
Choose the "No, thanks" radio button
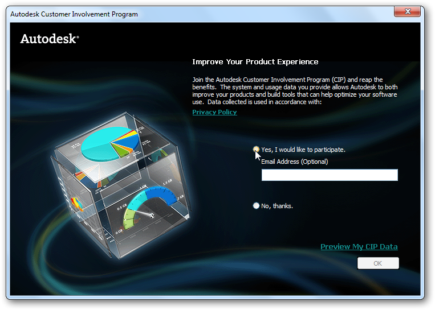coord(256,206)
